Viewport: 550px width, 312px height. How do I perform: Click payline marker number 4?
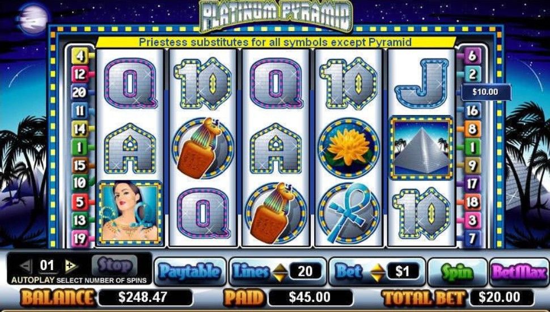click(x=79, y=56)
